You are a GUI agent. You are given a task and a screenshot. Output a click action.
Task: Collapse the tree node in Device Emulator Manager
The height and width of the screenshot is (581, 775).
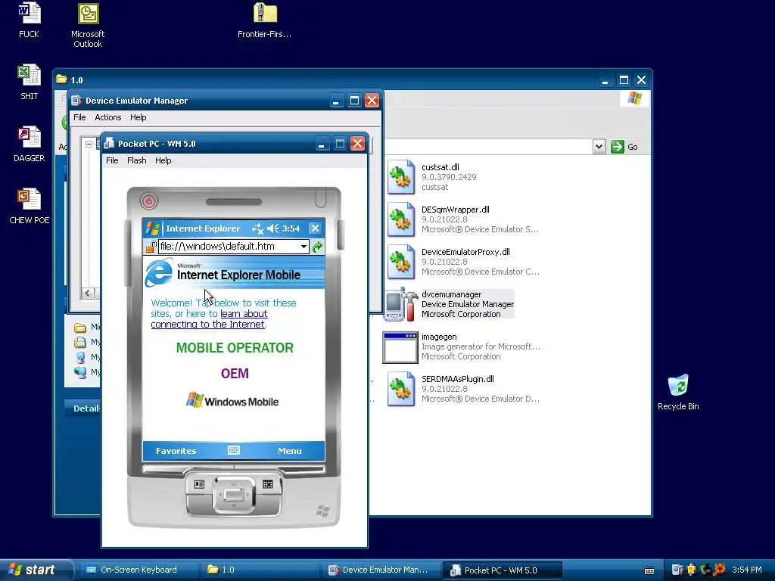coord(89,144)
